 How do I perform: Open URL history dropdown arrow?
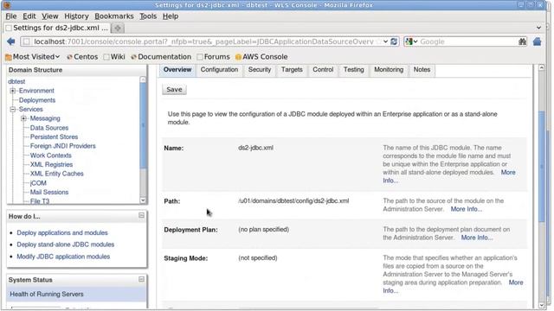pos(385,41)
